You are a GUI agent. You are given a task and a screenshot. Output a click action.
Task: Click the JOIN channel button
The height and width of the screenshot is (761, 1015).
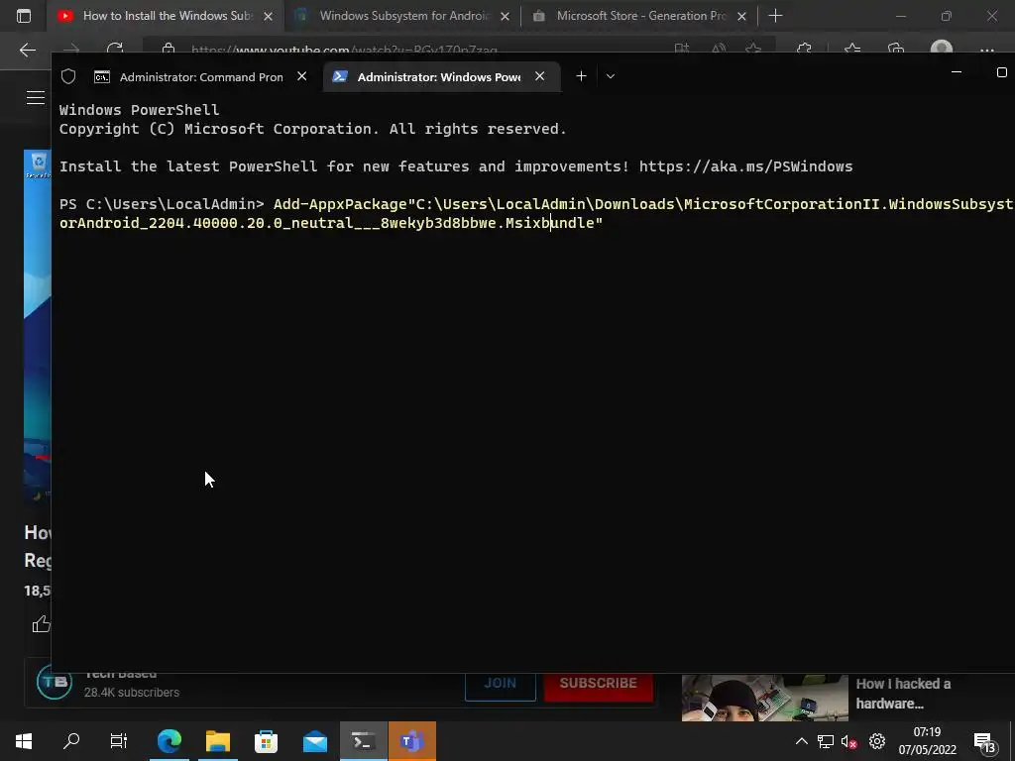tap(501, 684)
